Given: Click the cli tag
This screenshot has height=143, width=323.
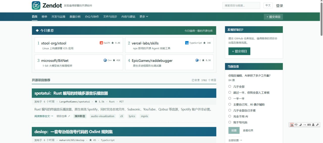Looking at the screenshot, I should [x=122, y=116].
